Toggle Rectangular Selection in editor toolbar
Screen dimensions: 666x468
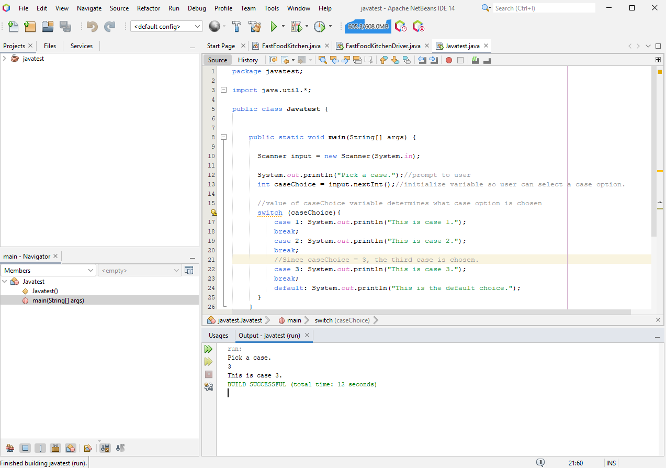tap(368, 60)
